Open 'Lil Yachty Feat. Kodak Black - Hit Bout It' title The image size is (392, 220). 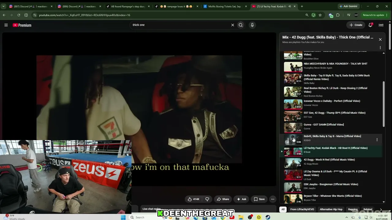336,148
